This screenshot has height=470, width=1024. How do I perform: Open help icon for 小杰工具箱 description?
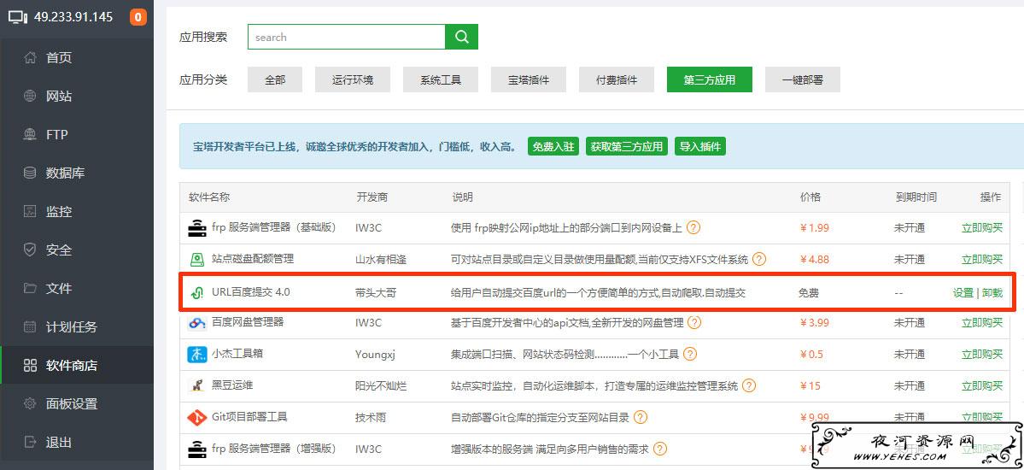click(x=689, y=355)
